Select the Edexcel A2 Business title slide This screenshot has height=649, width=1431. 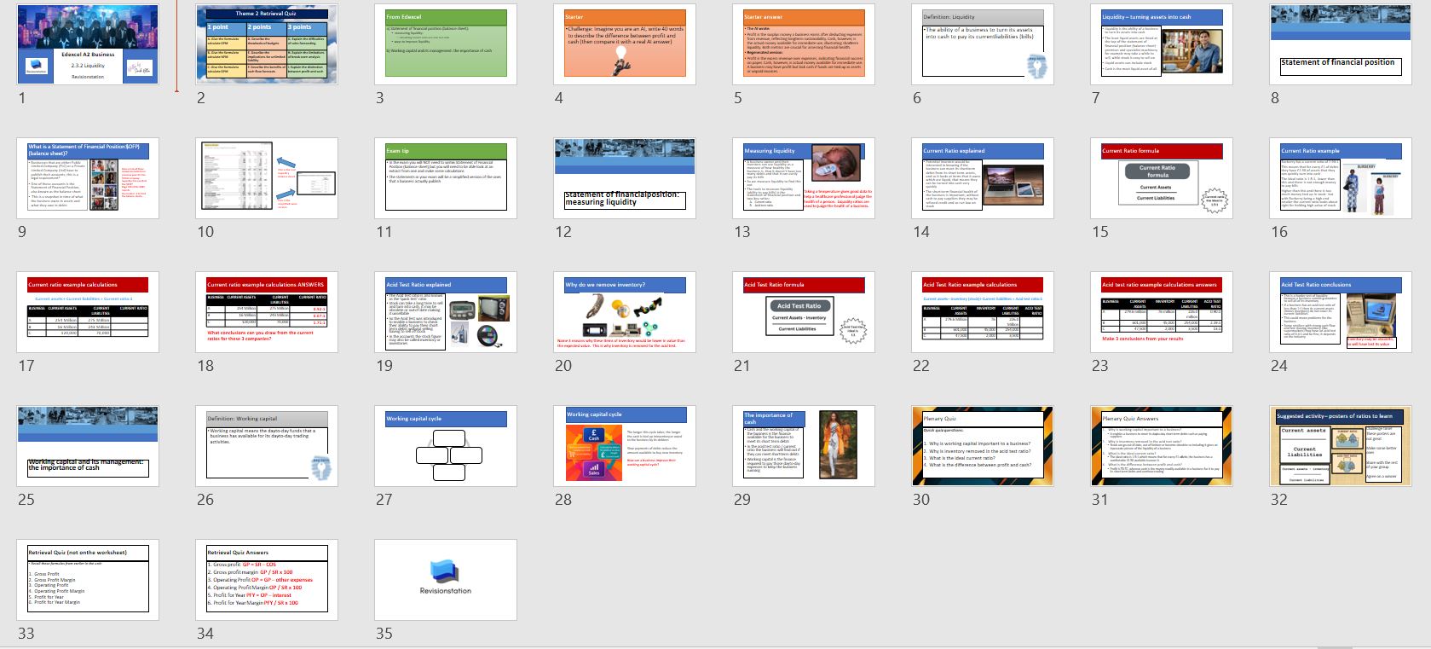[88, 44]
